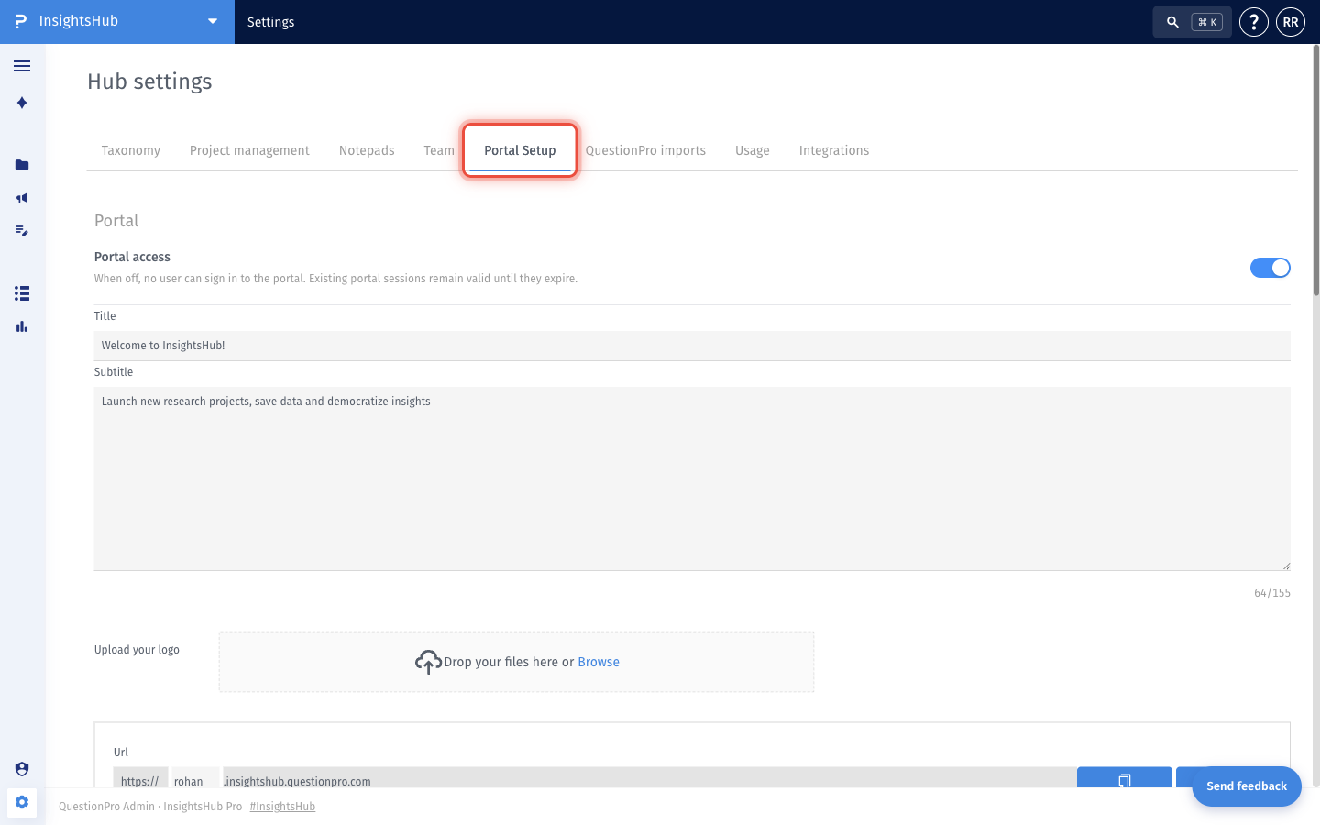
Task: Click the InsightsHub title in header
Action: point(79,21)
